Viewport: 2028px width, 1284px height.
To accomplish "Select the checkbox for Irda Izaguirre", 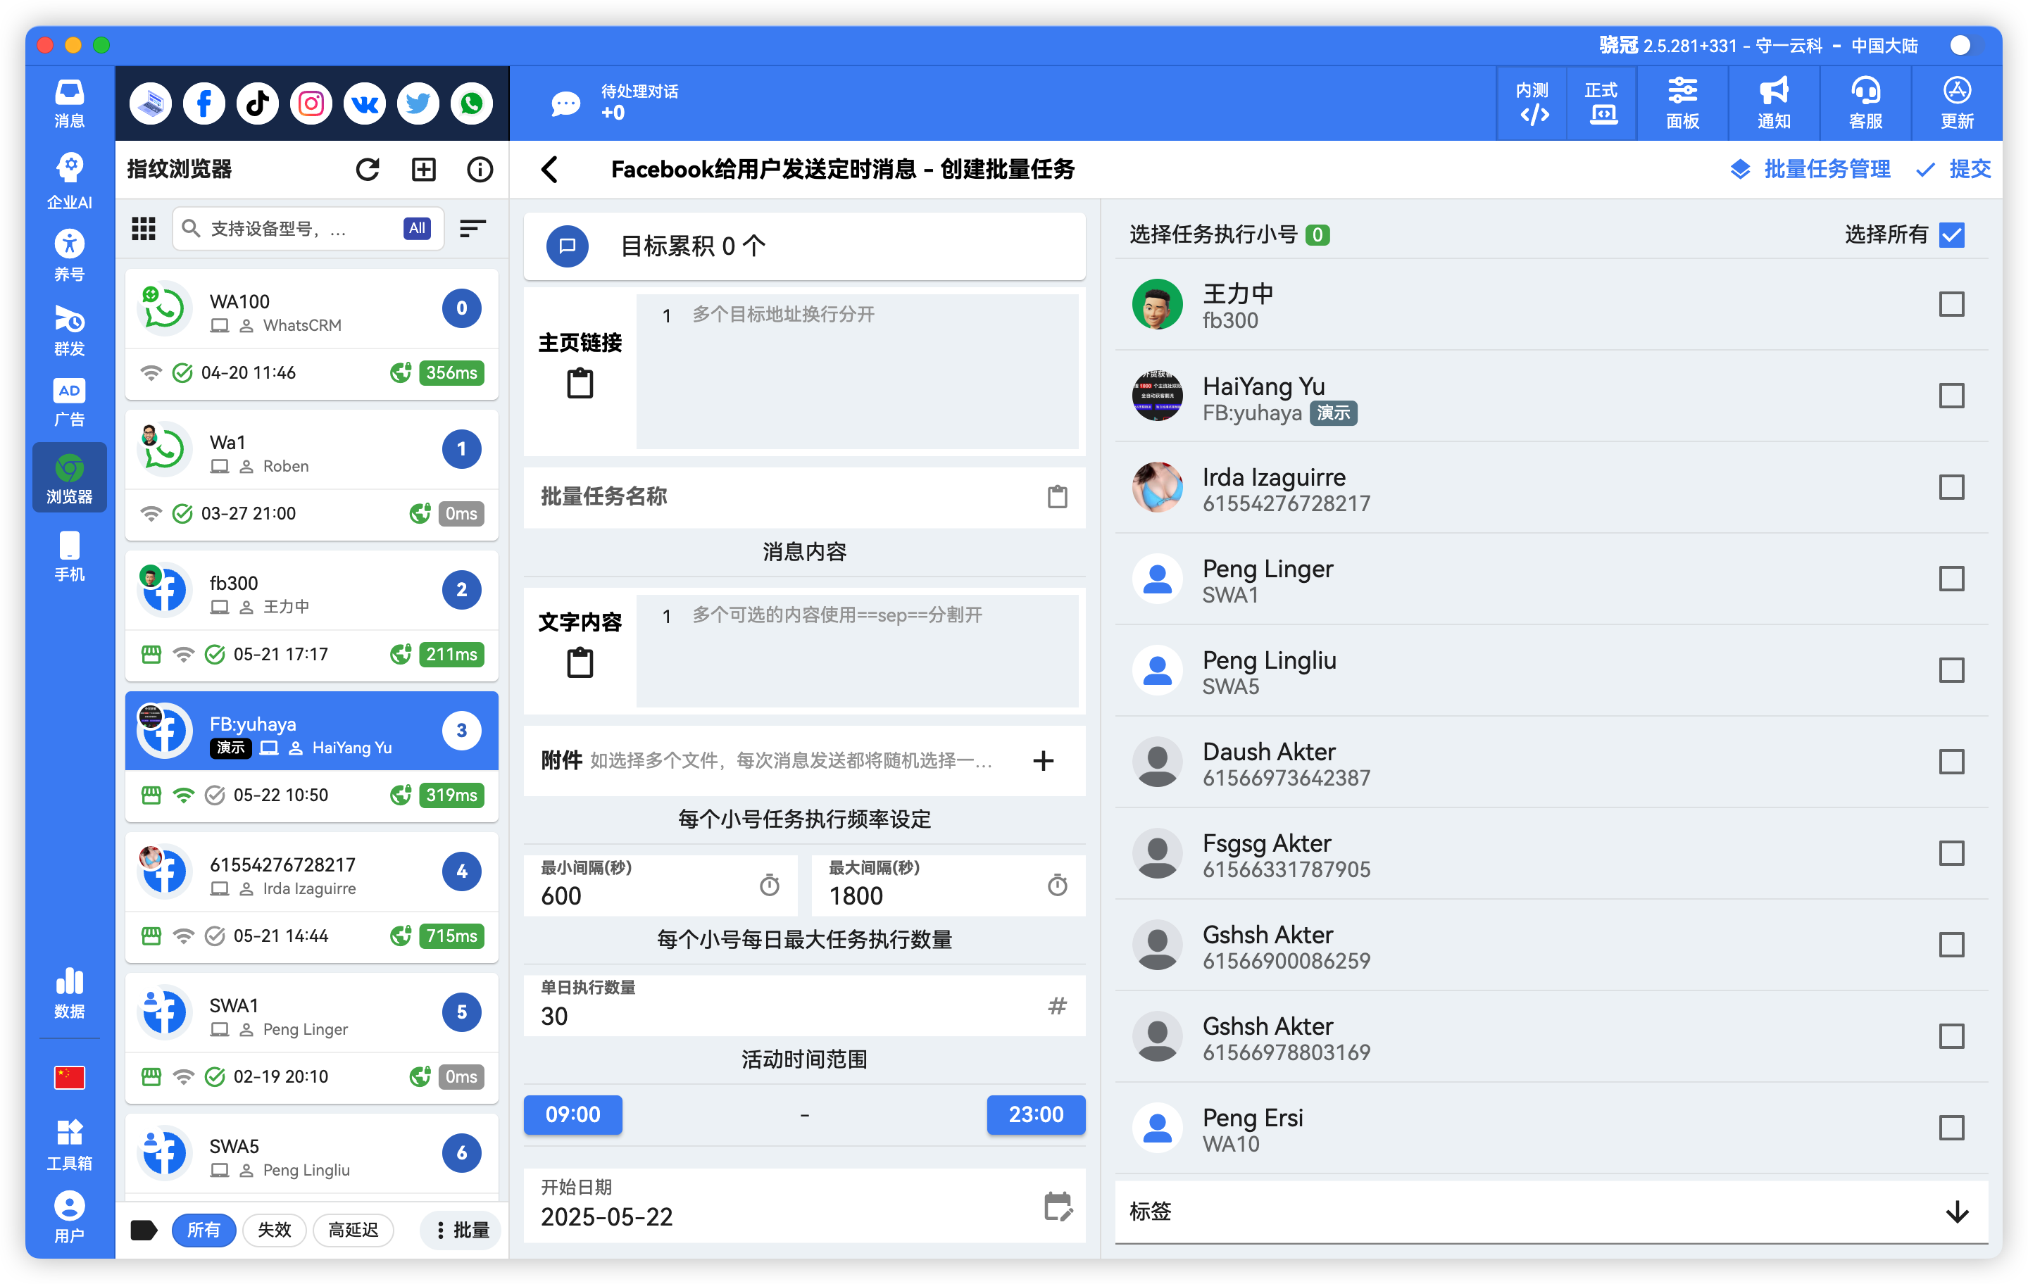I will pyautogui.click(x=1952, y=486).
